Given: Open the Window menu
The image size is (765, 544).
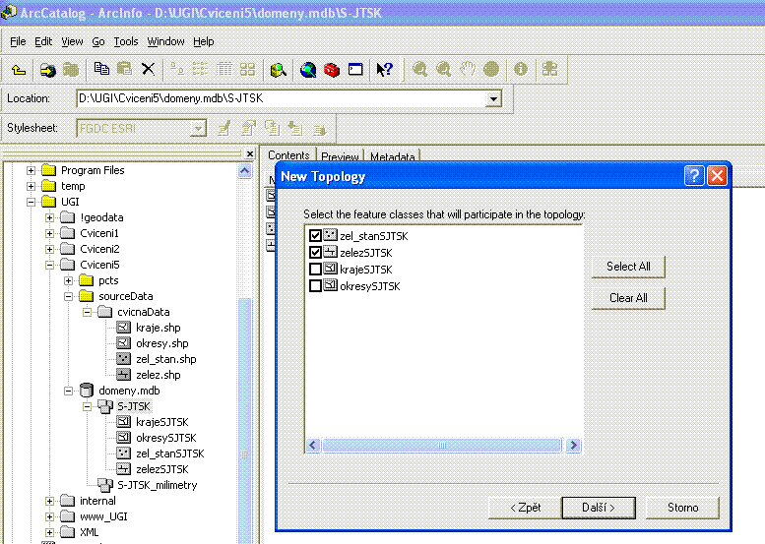Looking at the screenshot, I should click(x=165, y=42).
